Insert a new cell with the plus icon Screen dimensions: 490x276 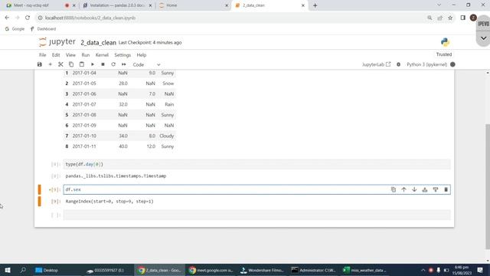[x=50, y=64]
